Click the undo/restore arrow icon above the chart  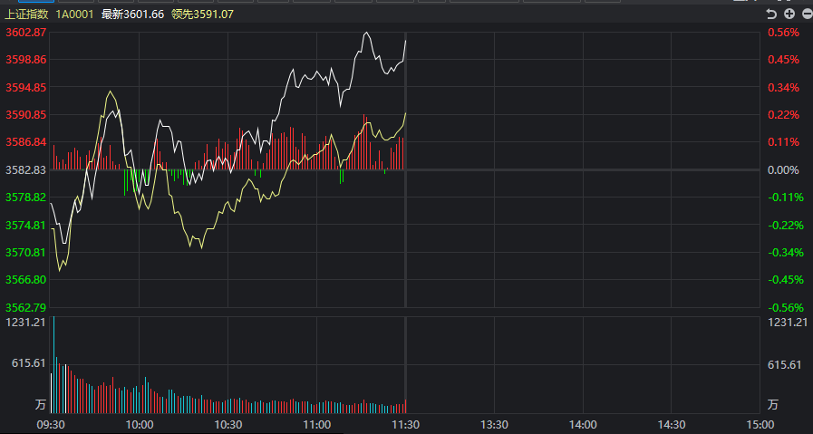point(771,14)
